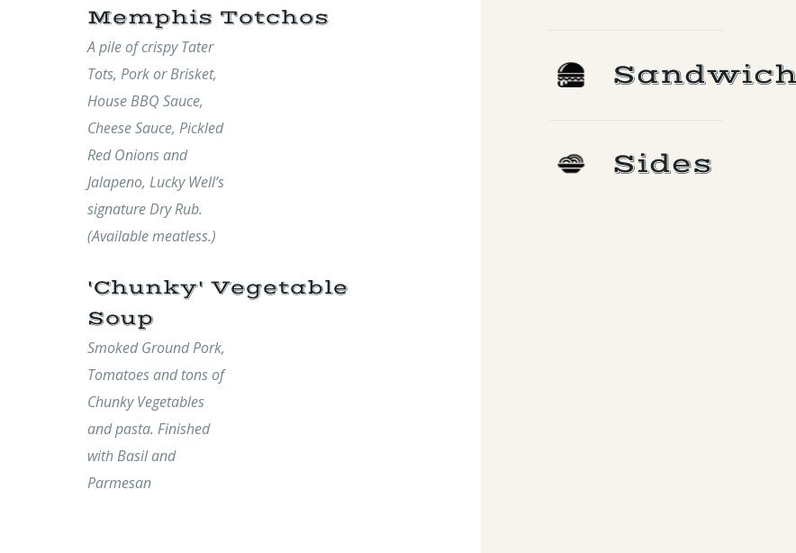796x553 pixels.
Task: Click the "Tots, Pork or Brisket," line
Action: coord(151,74)
